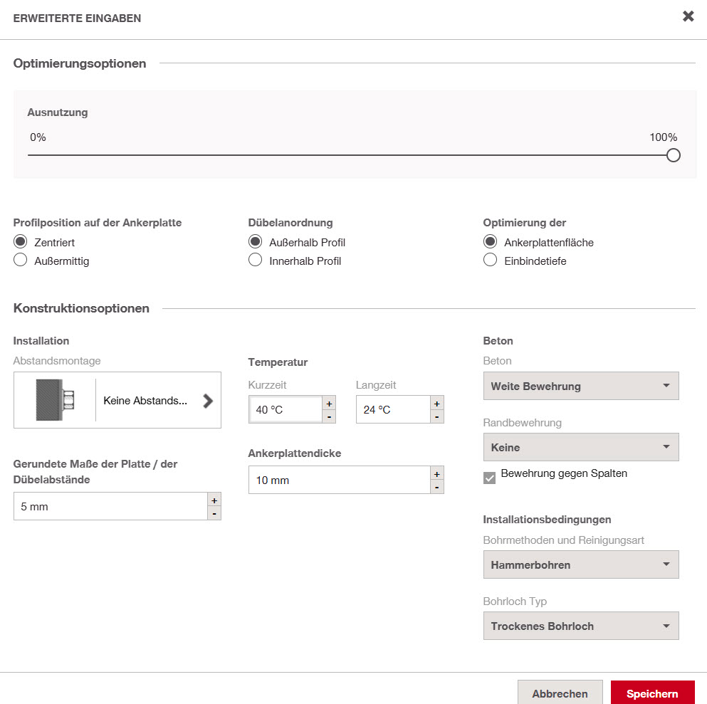Click Keine Abstands... installation option
The image size is (707, 704).
[145, 401]
